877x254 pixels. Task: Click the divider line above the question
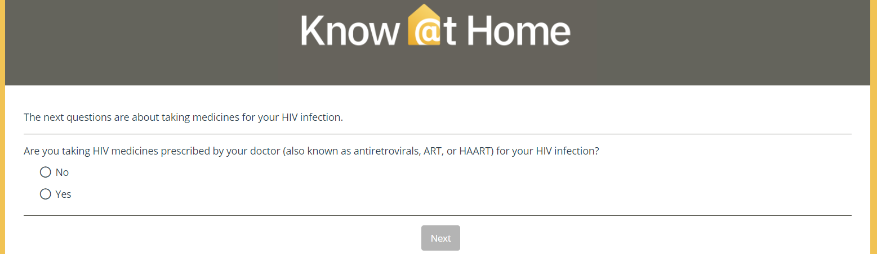pyautogui.click(x=437, y=134)
